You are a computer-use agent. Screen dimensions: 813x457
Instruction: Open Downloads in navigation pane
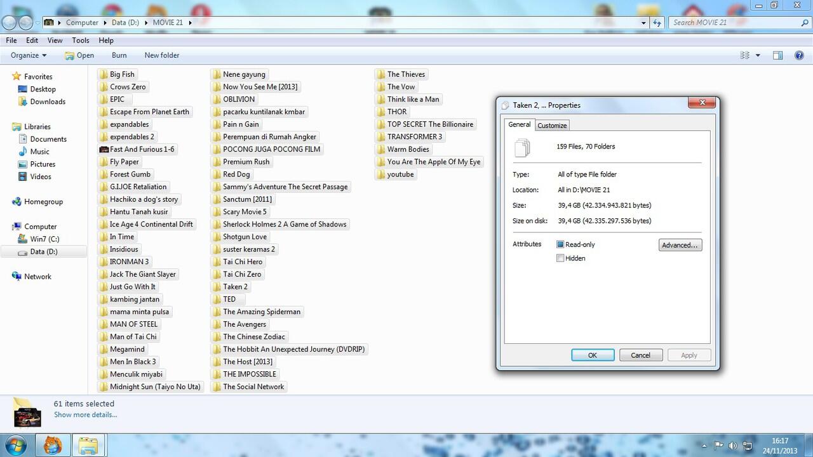pyautogui.click(x=48, y=102)
